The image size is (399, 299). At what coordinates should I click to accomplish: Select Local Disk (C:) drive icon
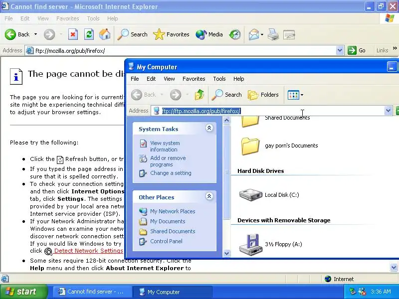point(251,195)
